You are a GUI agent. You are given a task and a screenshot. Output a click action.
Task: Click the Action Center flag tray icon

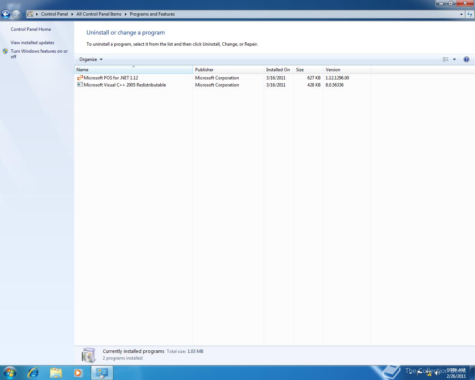[420, 373]
